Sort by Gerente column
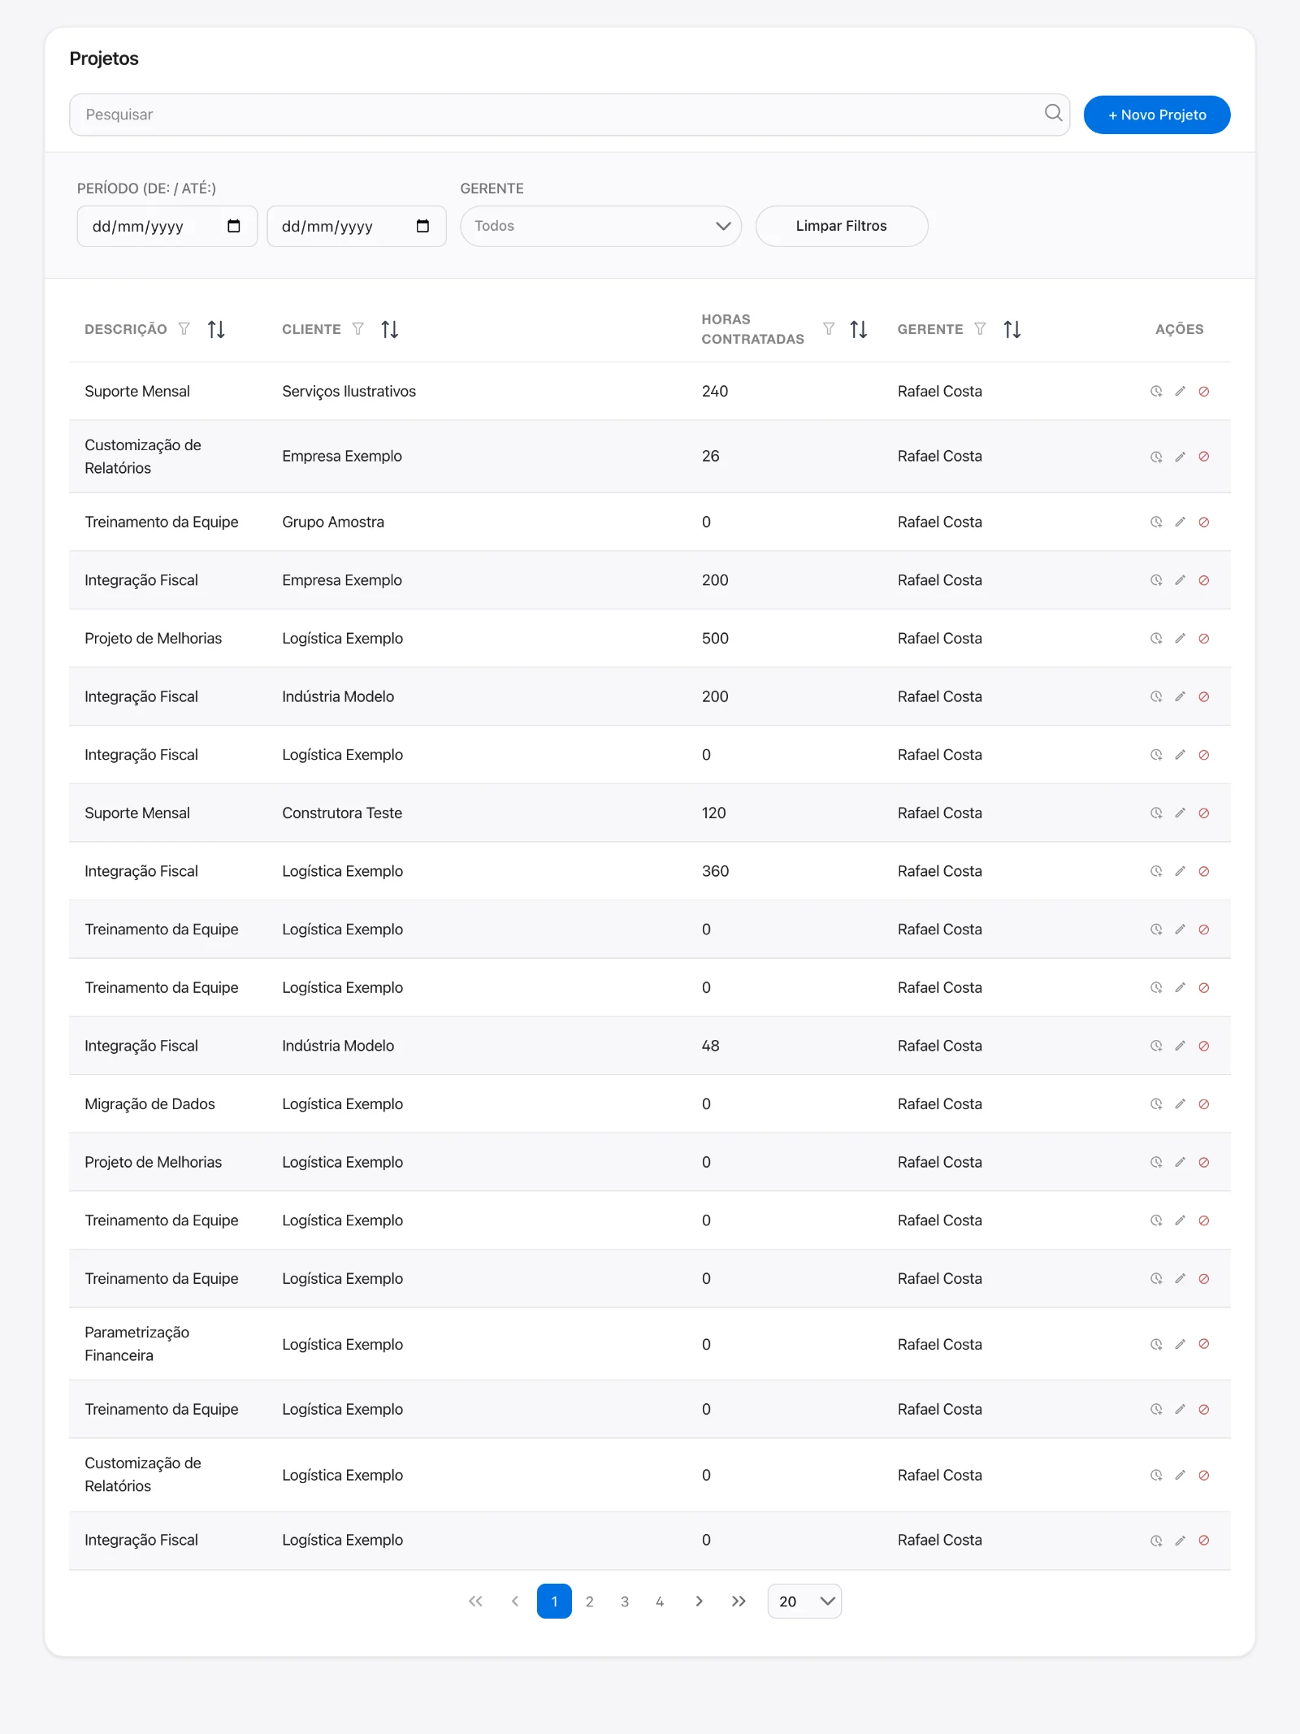The height and width of the screenshot is (1734, 1300). (x=1012, y=329)
